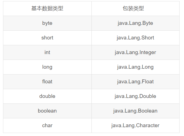The height and width of the screenshot is (136, 184).
Task: Click the java.Lang.Long text
Action: 135,67
